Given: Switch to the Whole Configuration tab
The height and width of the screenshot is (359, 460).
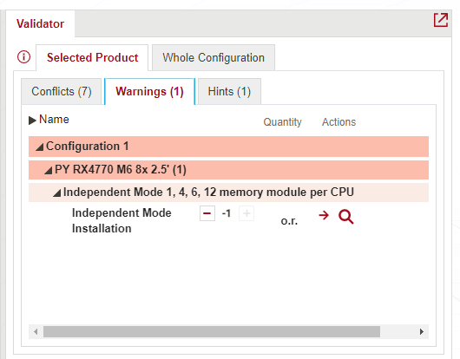Looking at the screenshot, I should tap(214, 58).
